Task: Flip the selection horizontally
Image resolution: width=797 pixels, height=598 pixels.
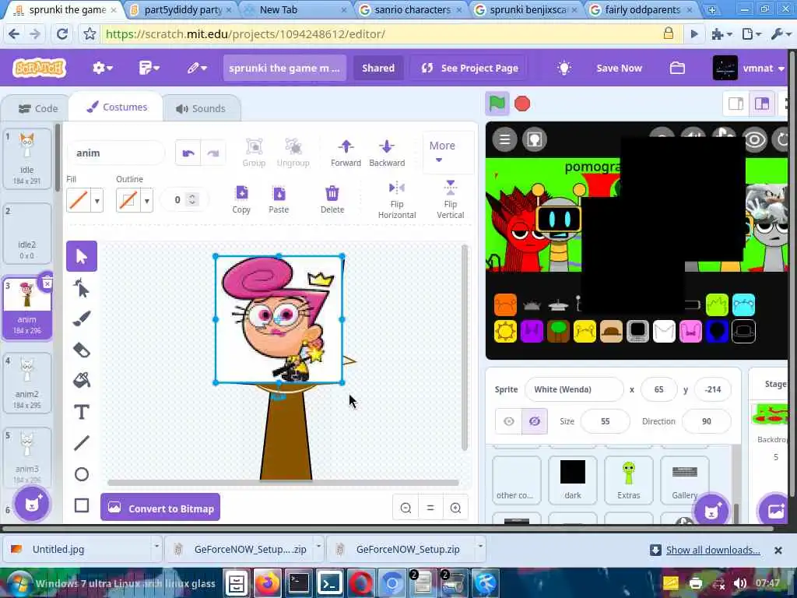Action: click(x=397, y=200)
